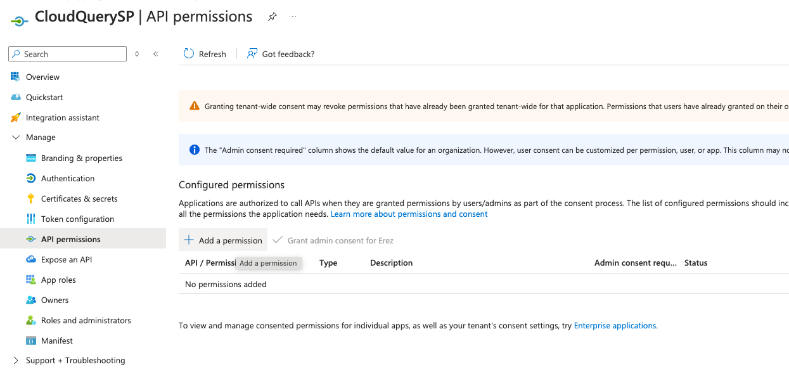789x381 pixels.
Task: Open Learn more about permissions and consent link
Action: pyautogui.click(x=409, y=214)
